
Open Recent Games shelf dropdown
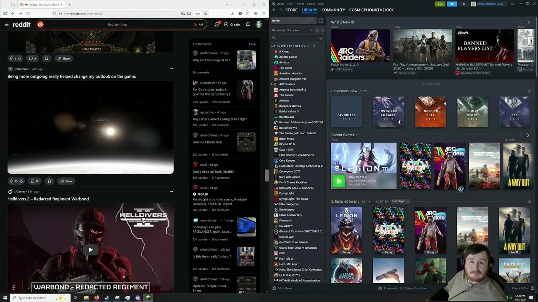[x=357, y=135]
